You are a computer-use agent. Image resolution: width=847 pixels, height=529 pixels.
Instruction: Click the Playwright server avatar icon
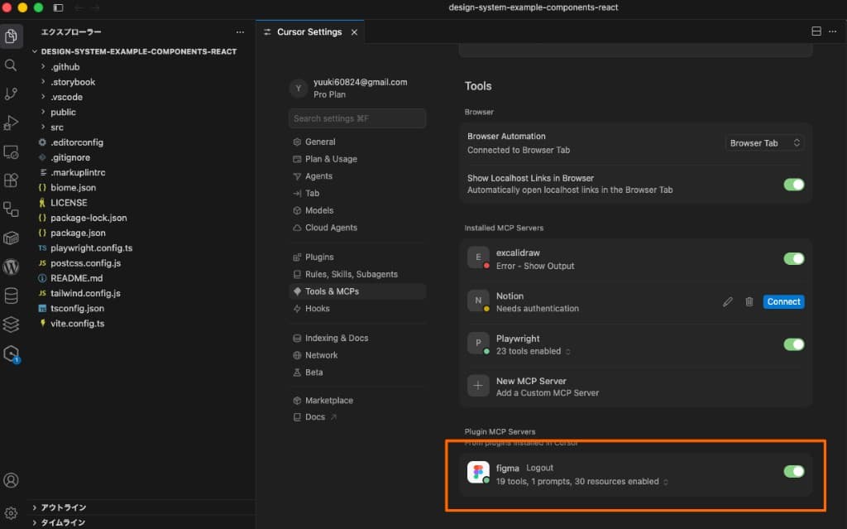point(478,343)
